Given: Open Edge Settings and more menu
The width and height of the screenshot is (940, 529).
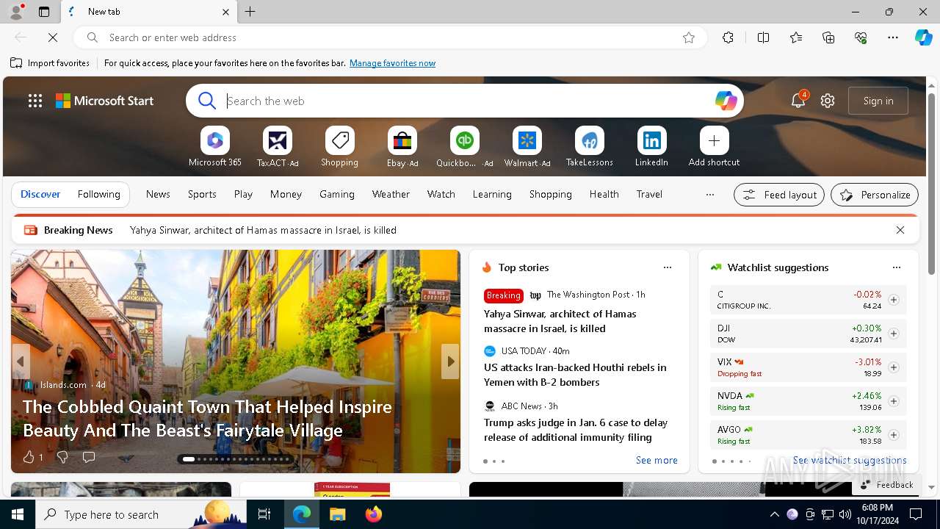Looking at the screenshot, I should point(893,37).
